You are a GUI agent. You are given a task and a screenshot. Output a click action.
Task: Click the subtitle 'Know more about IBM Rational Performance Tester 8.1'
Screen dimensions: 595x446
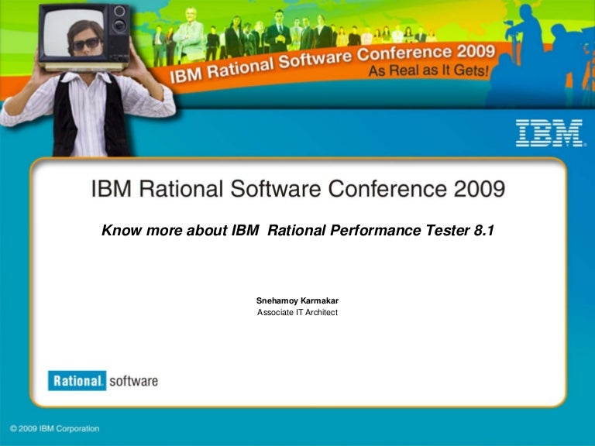click(297, 230)
